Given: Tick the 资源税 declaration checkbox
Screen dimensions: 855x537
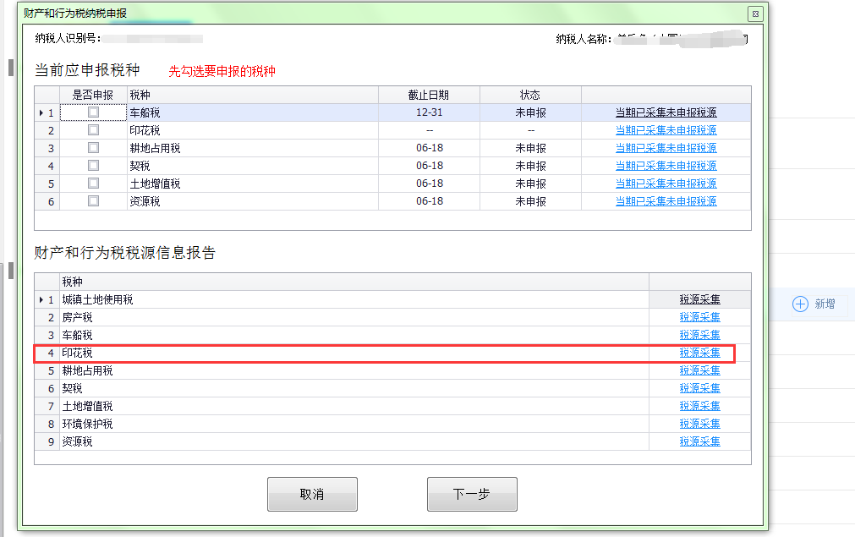Looking at the screenshot, I should coord(93,201).
